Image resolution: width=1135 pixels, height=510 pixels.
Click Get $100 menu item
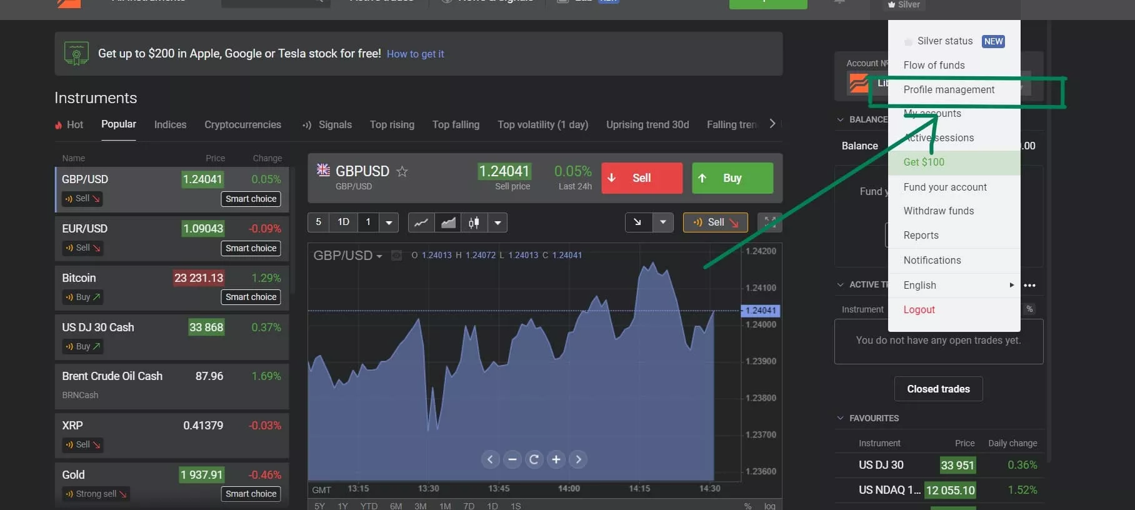pyautogui.click(x=954, y=162)
